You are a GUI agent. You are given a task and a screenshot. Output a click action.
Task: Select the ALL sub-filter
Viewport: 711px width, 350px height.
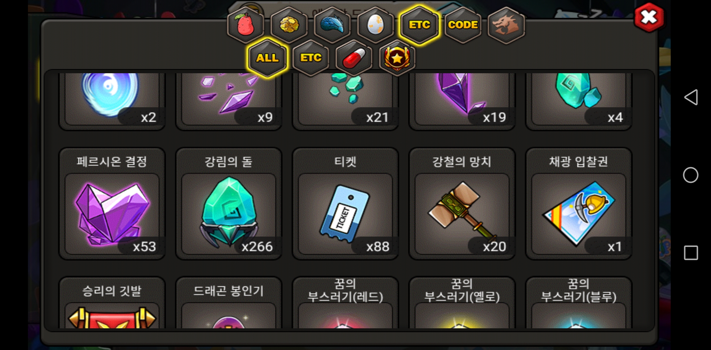[x=267, y=58]
